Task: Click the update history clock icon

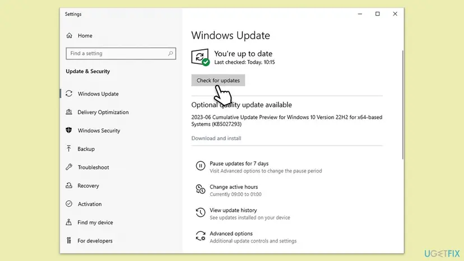Action: 200,212
